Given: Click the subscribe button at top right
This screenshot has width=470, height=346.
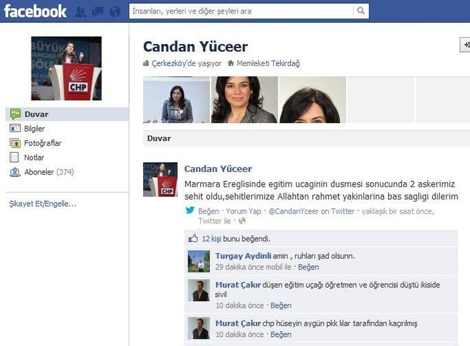Looking at the screenshot, I should coord(465,45).
